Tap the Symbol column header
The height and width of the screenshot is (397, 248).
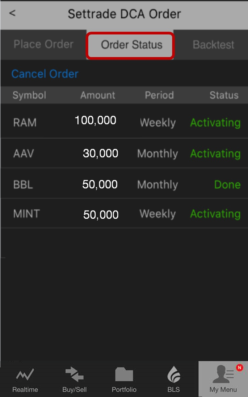click(29, 95)
